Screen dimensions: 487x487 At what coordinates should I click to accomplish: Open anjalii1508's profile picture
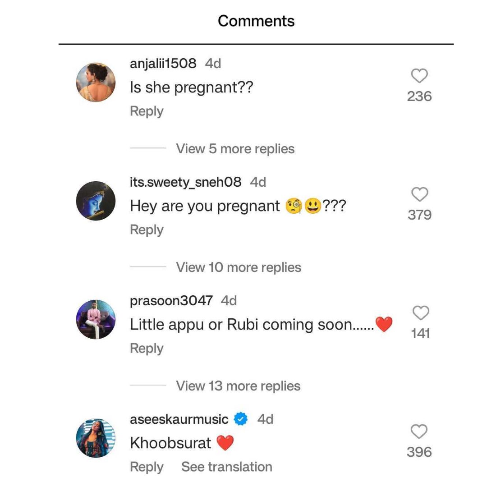click(x=96, y=83)
